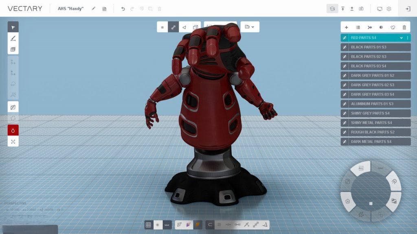Rename project via pencil icon
This screenshot has width=417, height=234.
[93, 9]
